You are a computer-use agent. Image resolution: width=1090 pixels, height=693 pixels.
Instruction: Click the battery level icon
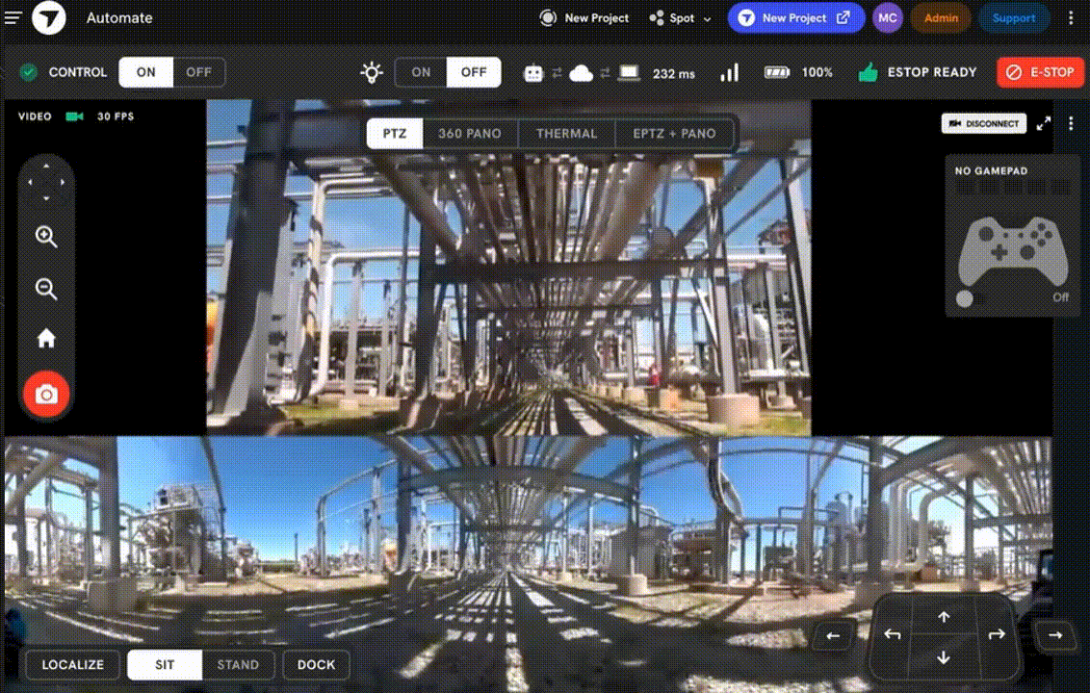[776, 72]
